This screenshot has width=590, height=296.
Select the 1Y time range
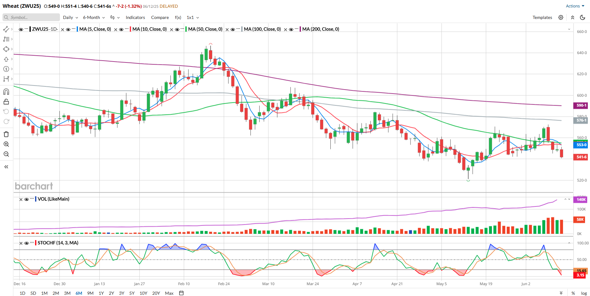coord(101,293)
